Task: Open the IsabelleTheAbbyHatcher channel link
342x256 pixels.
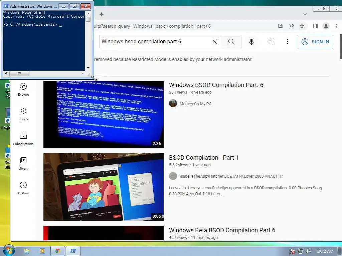Action: click(231, 176)
